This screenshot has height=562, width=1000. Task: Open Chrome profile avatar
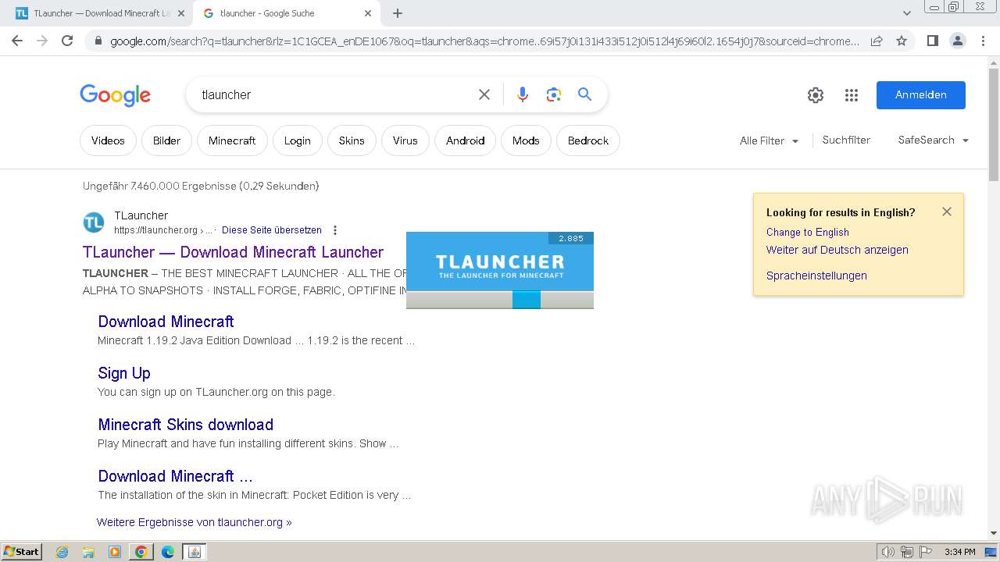957,41
